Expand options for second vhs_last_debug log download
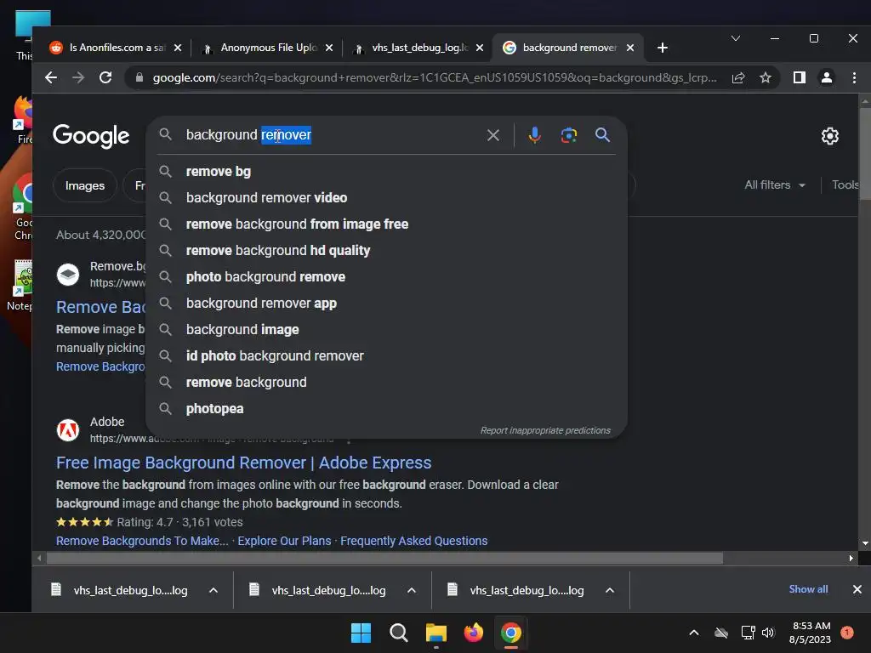 (x=412, y=590)
